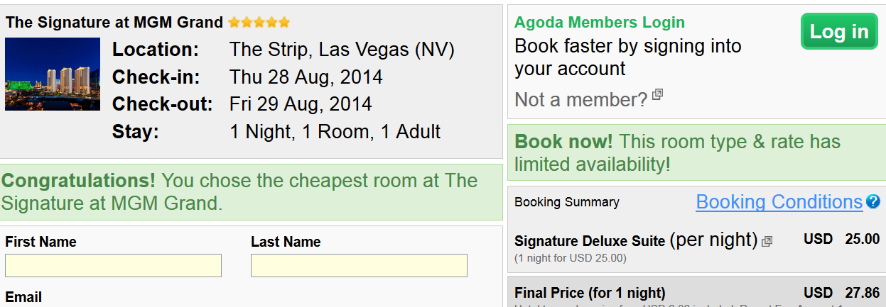Click the Signature Deluxe Suite room name
The width and height of the screenshot is (886, 307).
[590, 241]
